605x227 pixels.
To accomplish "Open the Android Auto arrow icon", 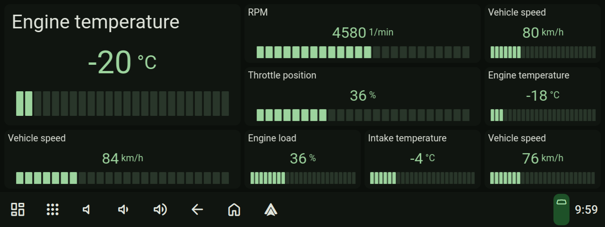I will tap(271, 210).
